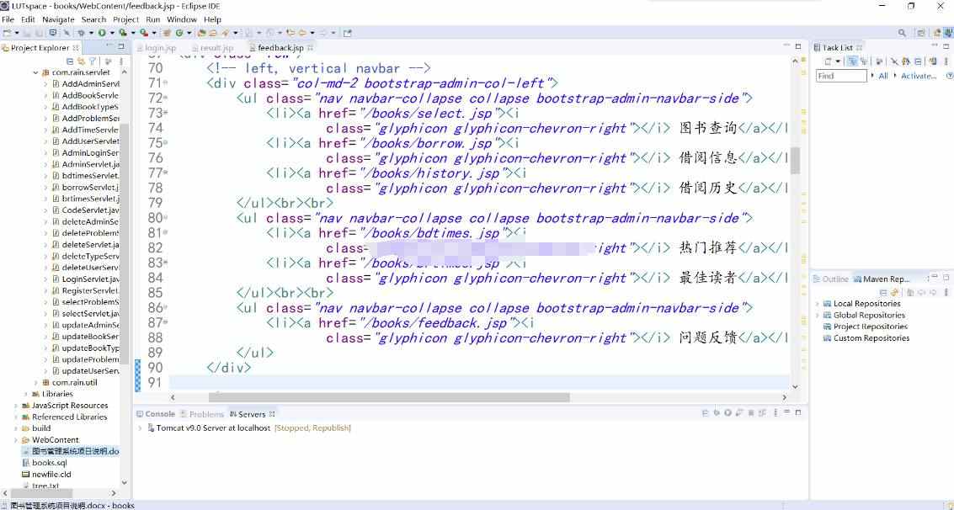Screen dimensions: 954x510
Task: Minimize the Servers view panel
Action: (786, 412)
